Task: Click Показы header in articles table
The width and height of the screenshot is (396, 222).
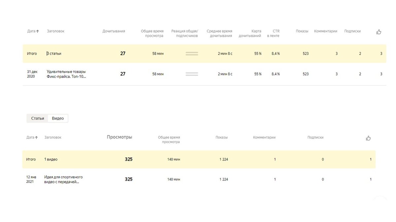Action: tap(302, 31)
